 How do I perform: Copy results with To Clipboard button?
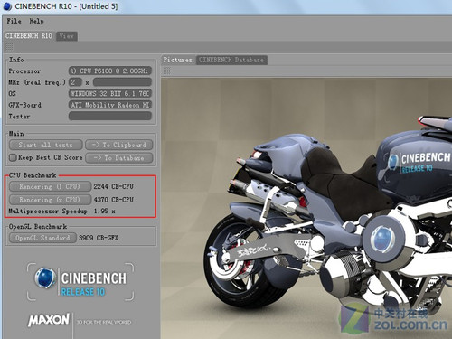coord(119,145)
